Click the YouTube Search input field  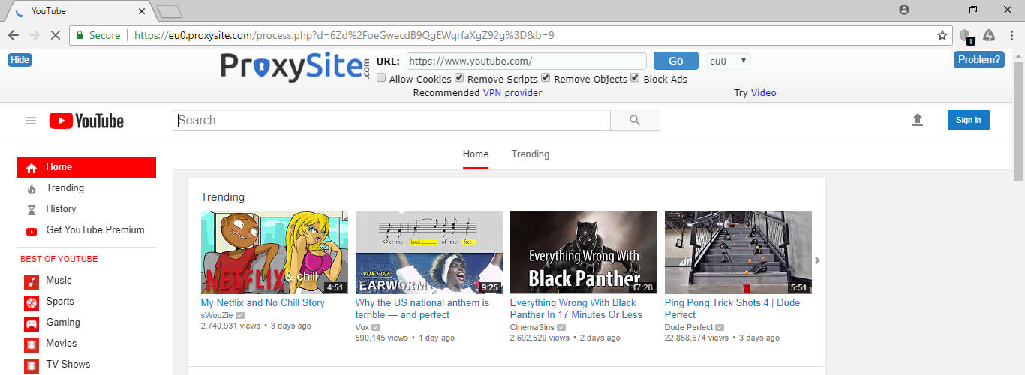392,120
